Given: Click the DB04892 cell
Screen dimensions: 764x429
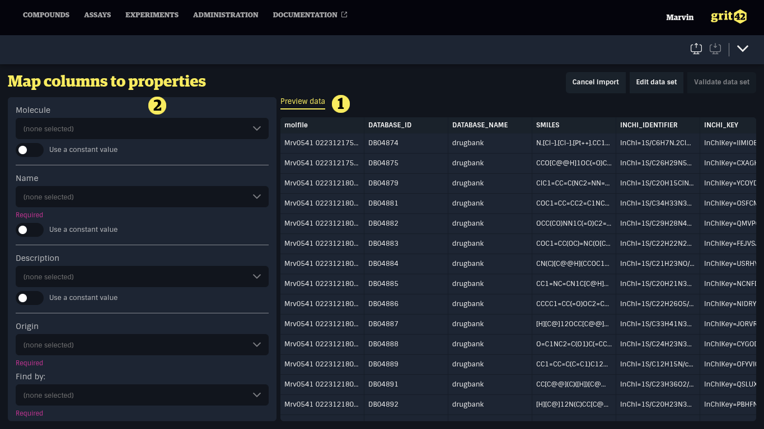Looking at the screenshot, I should pyautogui.click(x=406, y=404).
